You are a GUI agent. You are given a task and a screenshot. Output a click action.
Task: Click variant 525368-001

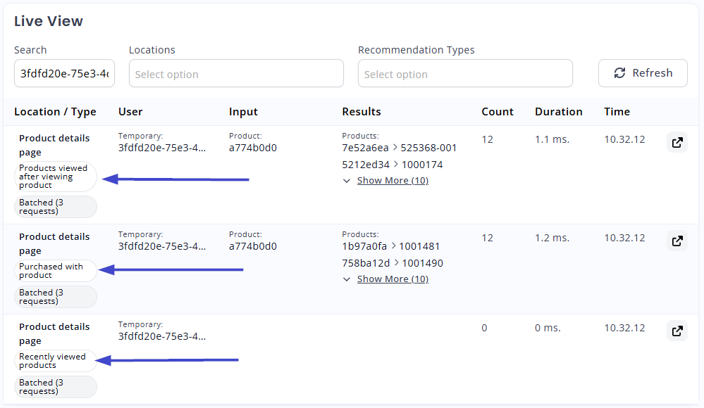click(428, 148)
